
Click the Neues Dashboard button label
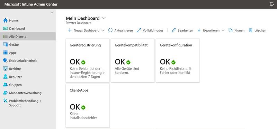pyautogui.click(x=87, y=31)
